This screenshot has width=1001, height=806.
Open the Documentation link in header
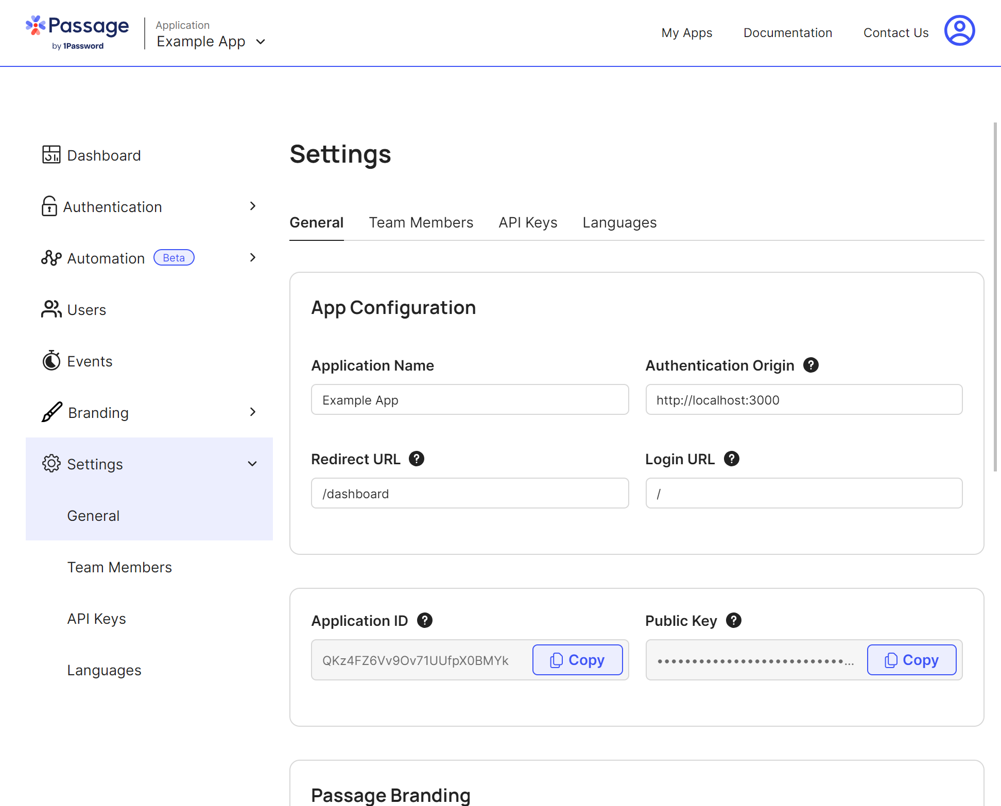[x=787, y=32]
